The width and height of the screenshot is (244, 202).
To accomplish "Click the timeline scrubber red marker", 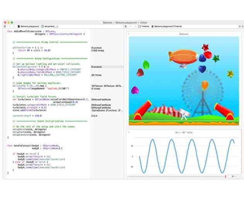I will click(225, 176).
